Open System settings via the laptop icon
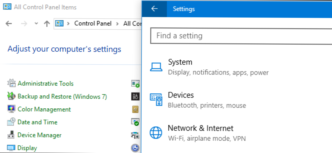This screenshot has width=332, height=153. [x=156, y=67]
